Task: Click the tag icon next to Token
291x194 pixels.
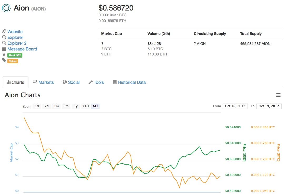Action: (x=4, y=60)
